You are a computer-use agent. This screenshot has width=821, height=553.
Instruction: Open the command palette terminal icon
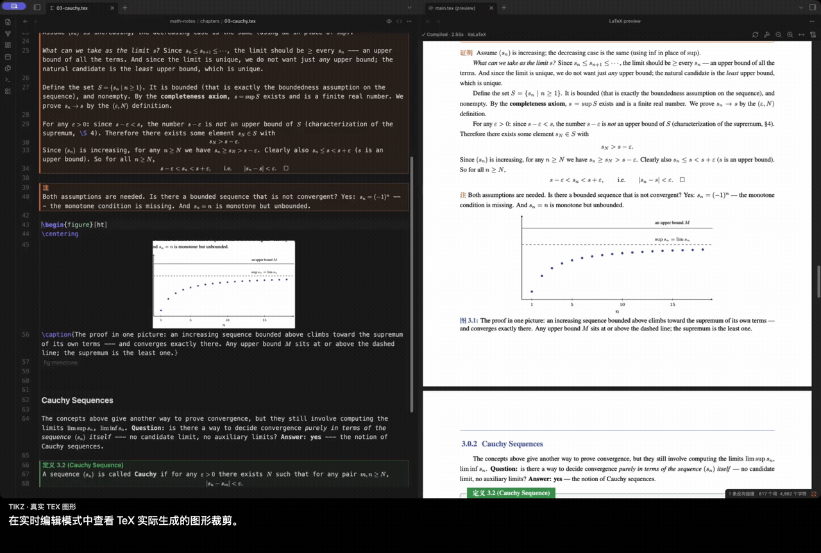(x=8, y=80)
